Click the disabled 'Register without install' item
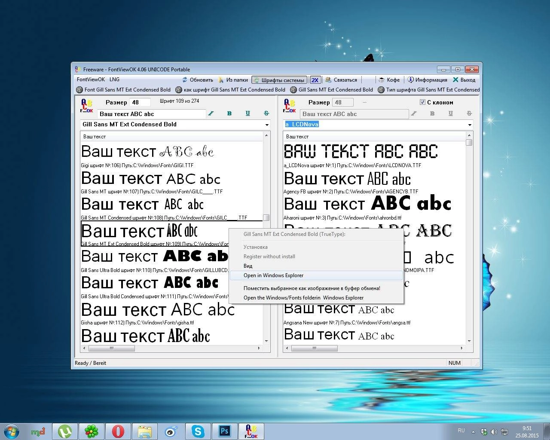This screenshot has width=550, height=440. click(316, 257)
